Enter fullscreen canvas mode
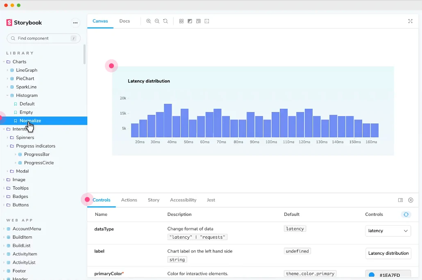 click(410, 21)
